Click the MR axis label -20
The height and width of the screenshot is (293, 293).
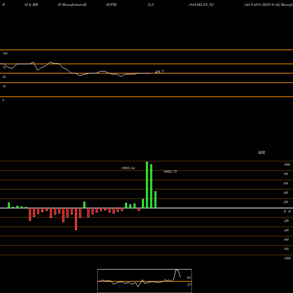click(286, 221)
